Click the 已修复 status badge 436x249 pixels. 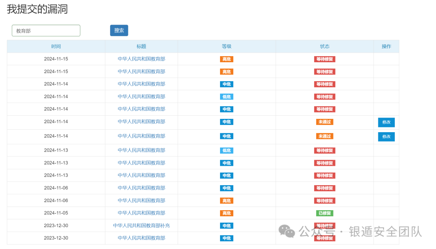325,213
